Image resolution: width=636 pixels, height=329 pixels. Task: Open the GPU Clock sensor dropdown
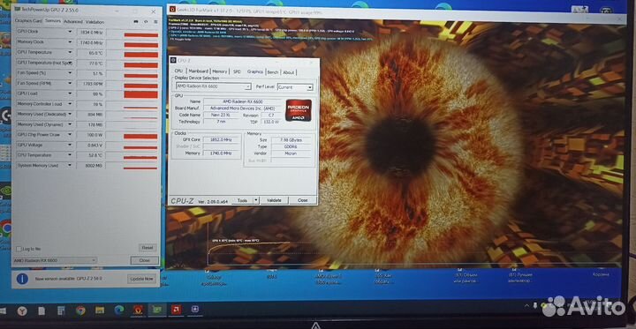(70, 32)
